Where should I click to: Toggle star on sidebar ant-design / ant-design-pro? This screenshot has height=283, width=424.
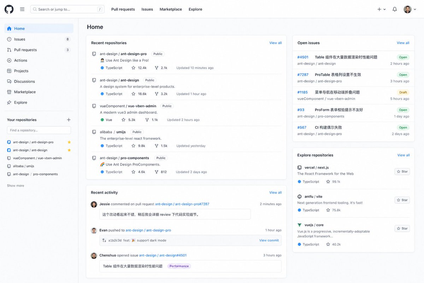[x=69, y=142]
